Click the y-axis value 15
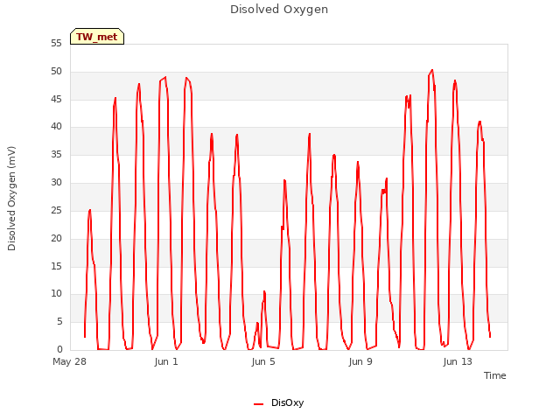The height and width of the screenshot is (420, 560). coord(56,266)
